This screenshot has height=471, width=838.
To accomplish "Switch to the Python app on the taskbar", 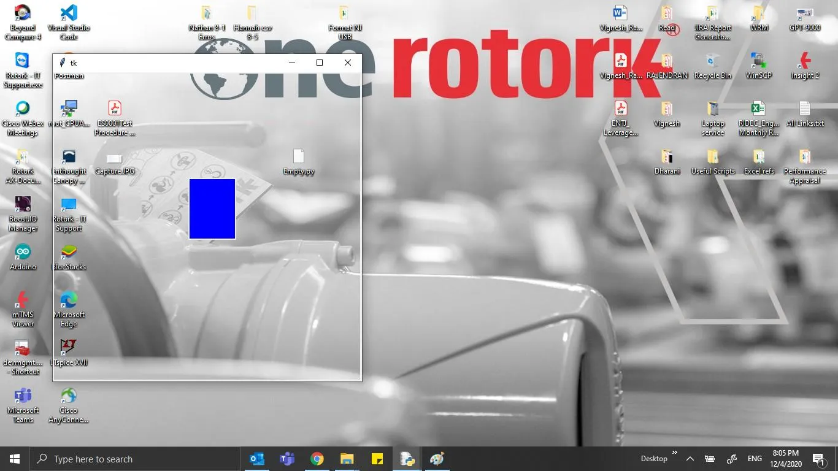I will coord(407,459).
